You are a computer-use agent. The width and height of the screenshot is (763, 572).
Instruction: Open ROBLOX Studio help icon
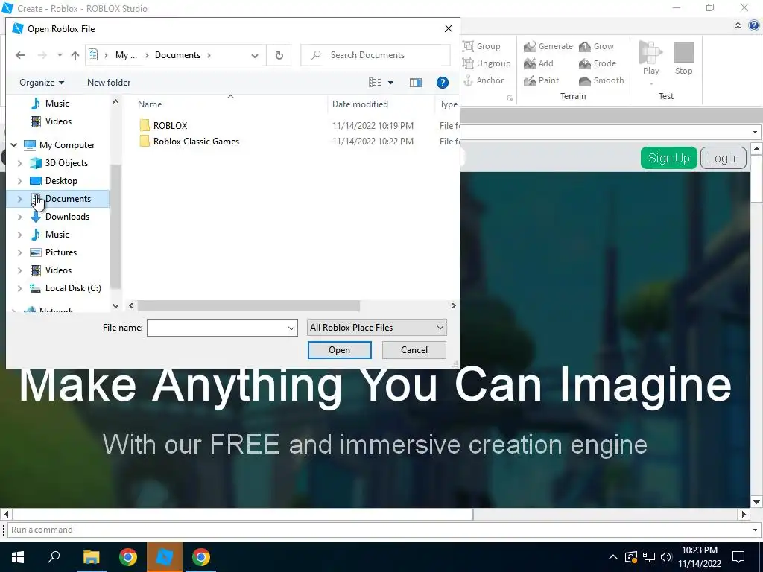coord(754,26)
